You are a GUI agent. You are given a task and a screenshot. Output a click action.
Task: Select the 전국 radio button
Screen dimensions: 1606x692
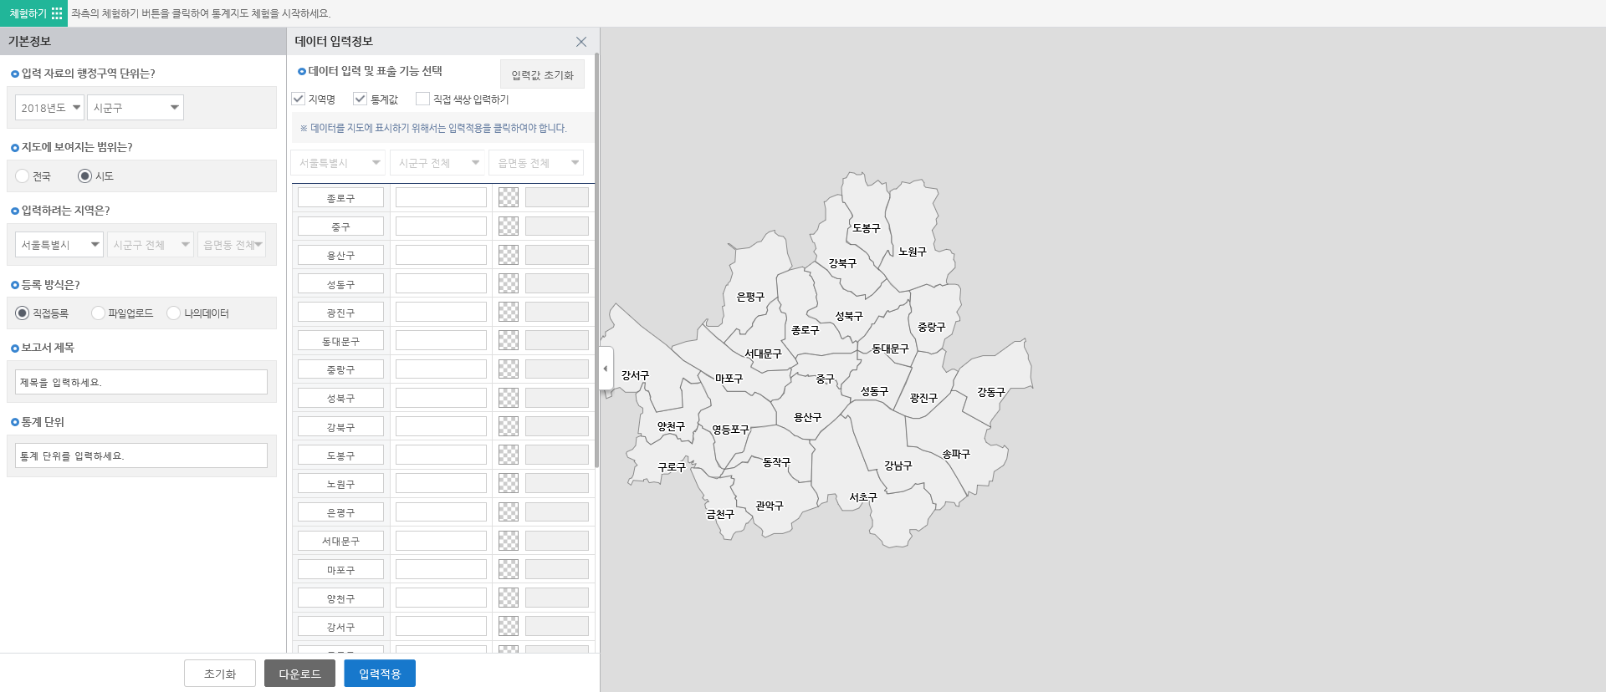pos(23,176)
